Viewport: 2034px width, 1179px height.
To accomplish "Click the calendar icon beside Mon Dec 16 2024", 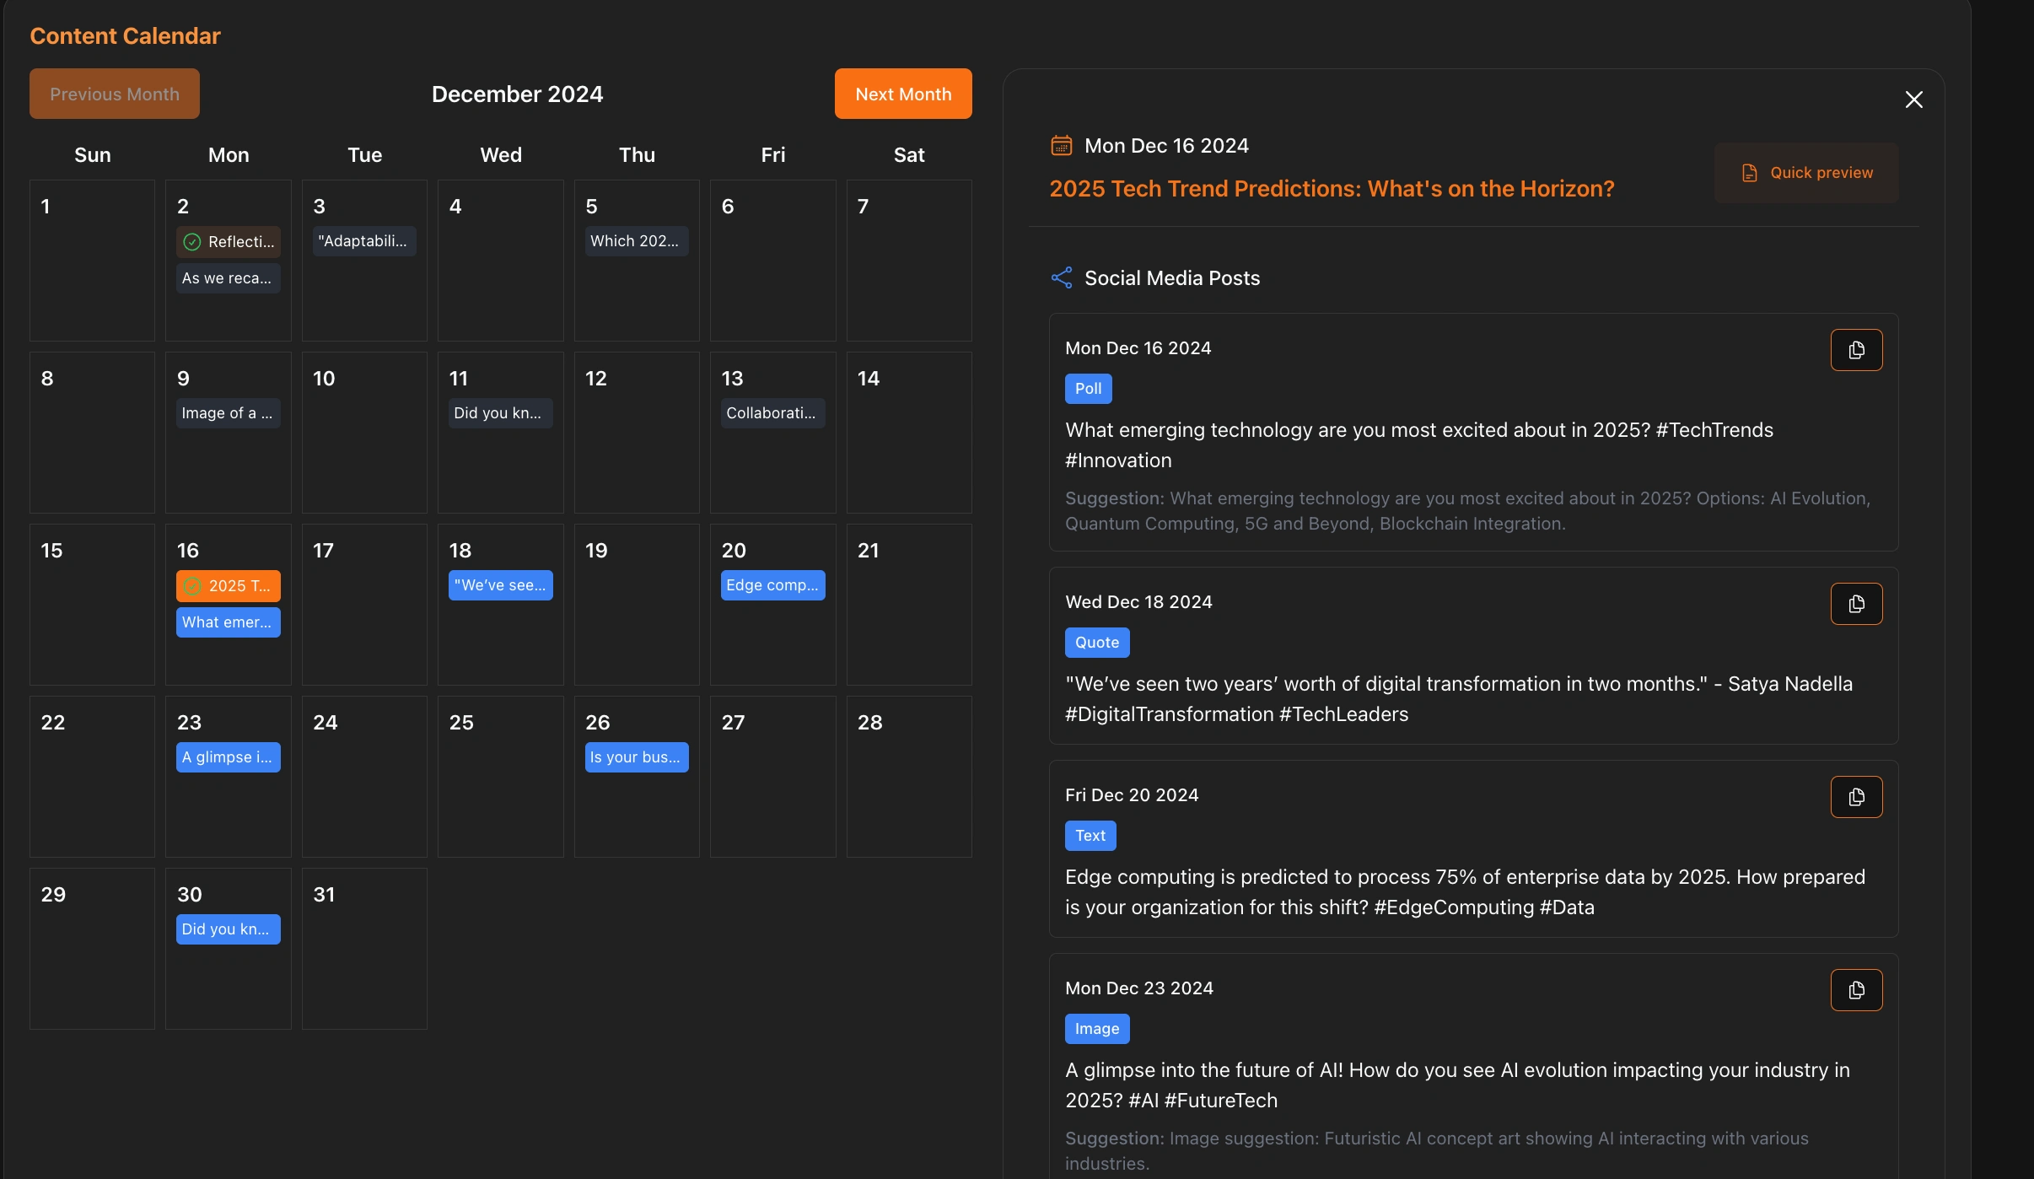I will point(1061,145).
